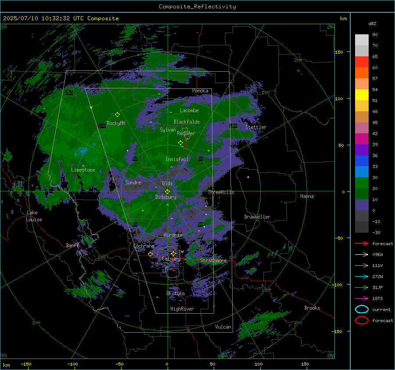Click the Airdrie city label
Viewport: 395px width, 370px height.
[x=173, y=235]
